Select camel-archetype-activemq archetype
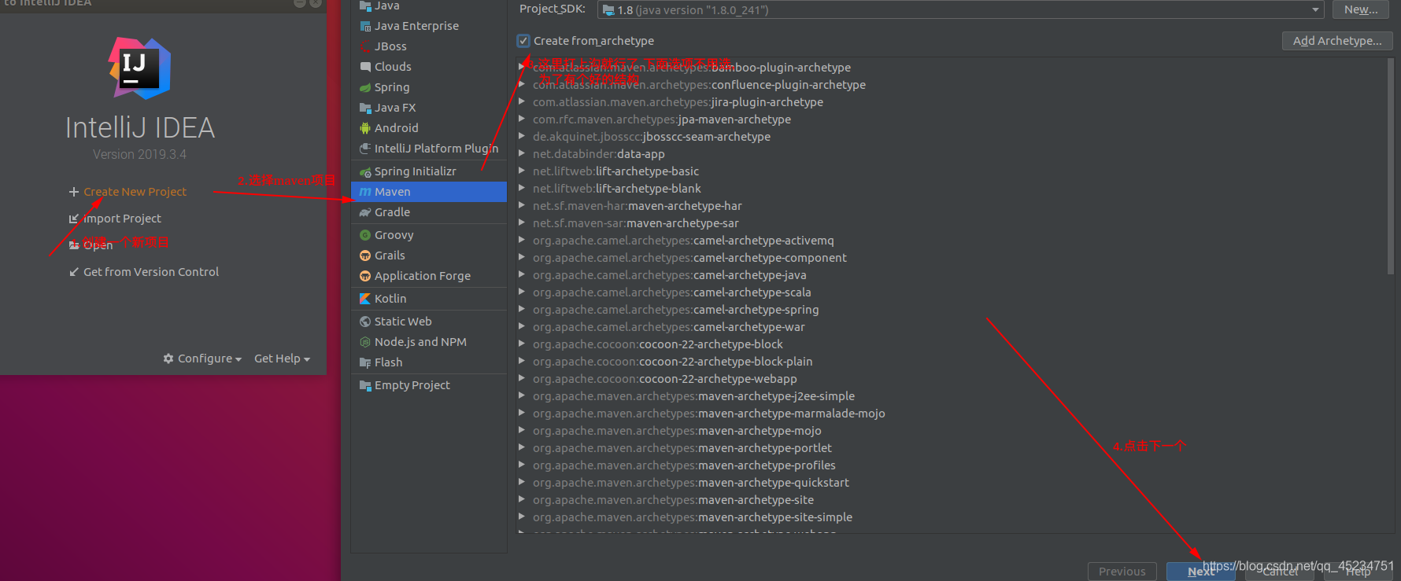 (683, 241)
